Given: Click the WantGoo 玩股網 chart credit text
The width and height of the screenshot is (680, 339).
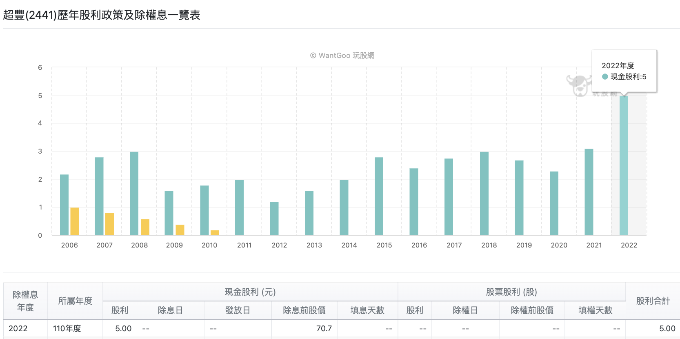Looking at the screenshot, I should pyautogui.click(x=342, y=56).
